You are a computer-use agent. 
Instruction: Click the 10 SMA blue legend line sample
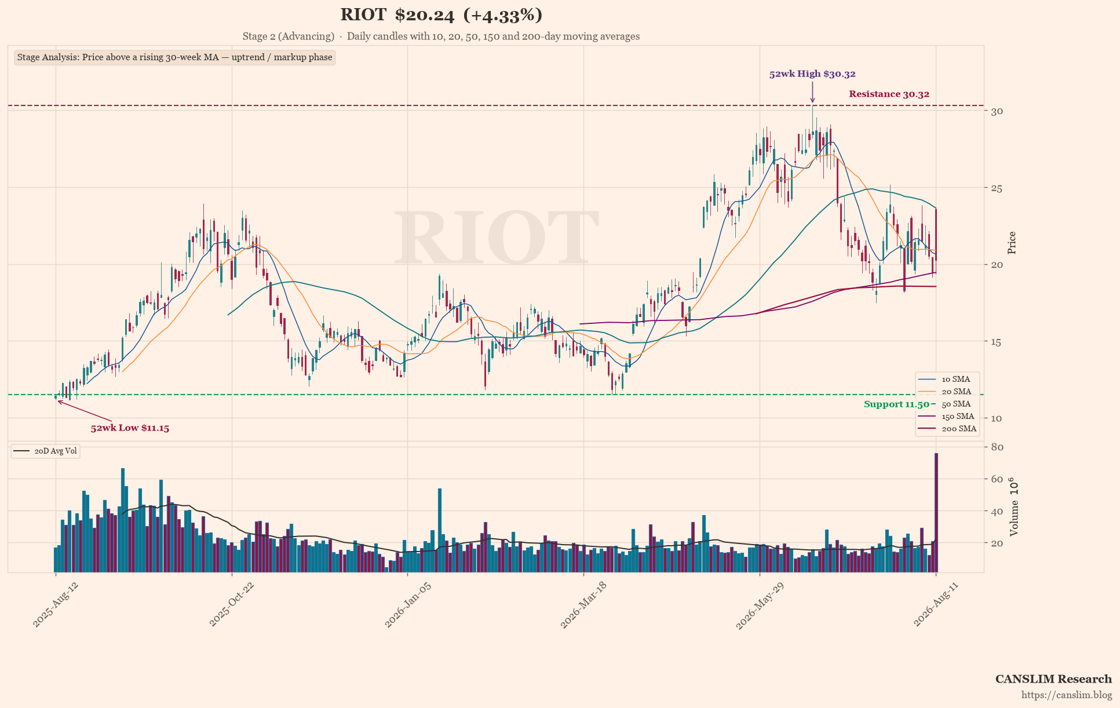coord(928,379)
